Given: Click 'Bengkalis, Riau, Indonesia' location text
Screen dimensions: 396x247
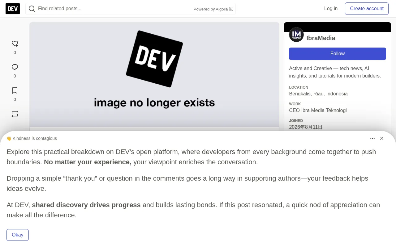Looking at the screenshot, I should [318, 94].
